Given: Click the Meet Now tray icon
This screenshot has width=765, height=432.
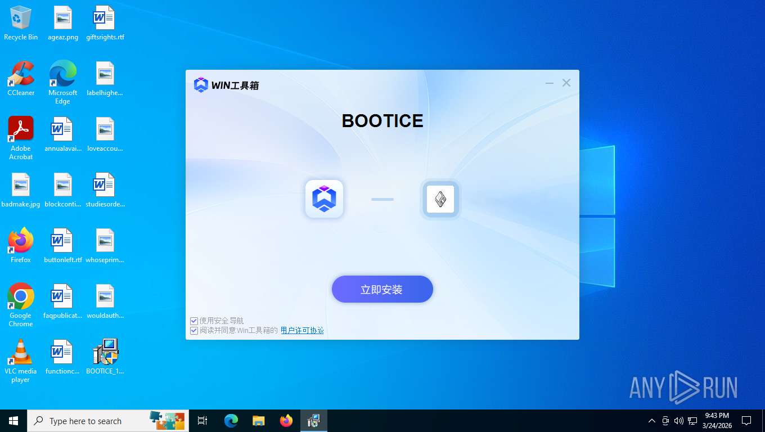Looking at the screenshot, I should point(665,421).
